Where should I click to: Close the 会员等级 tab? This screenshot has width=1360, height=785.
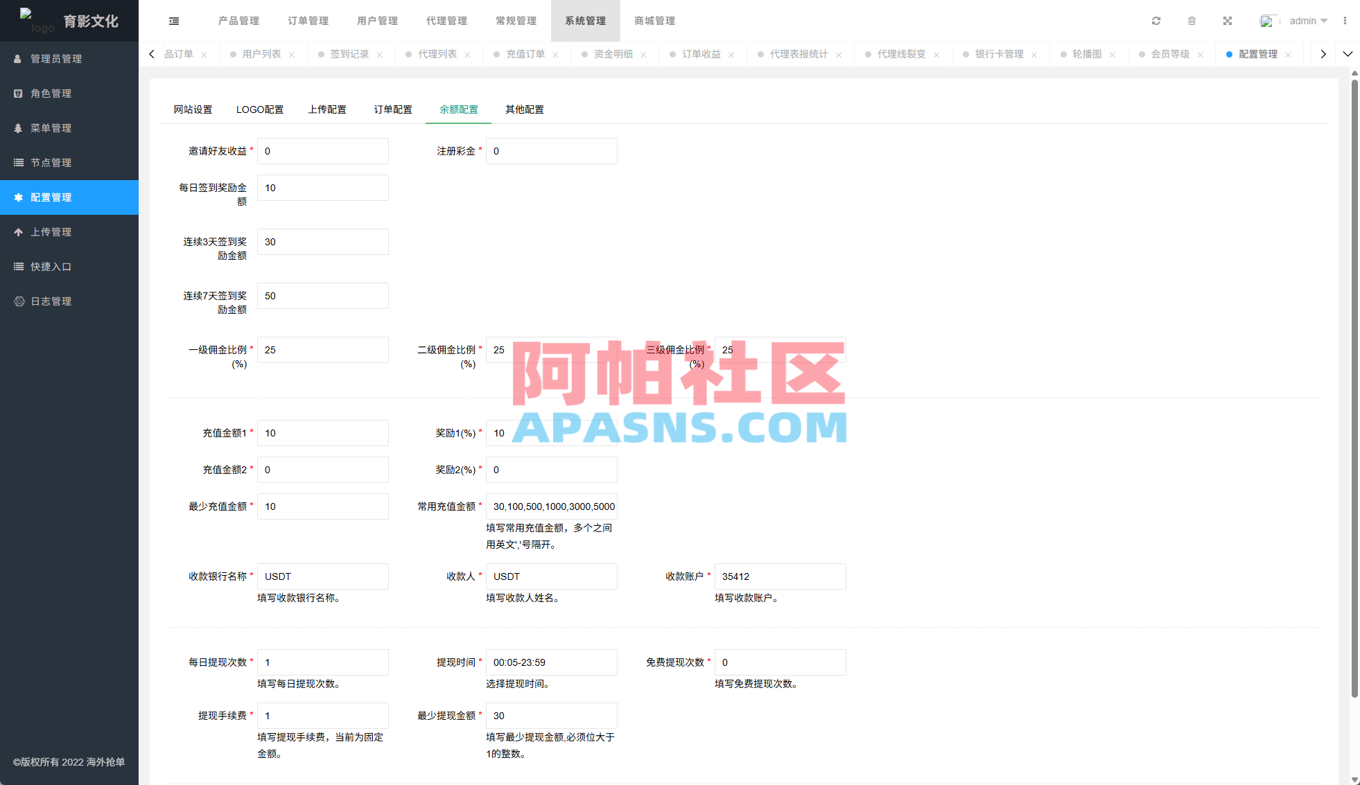pos(1201,54)
